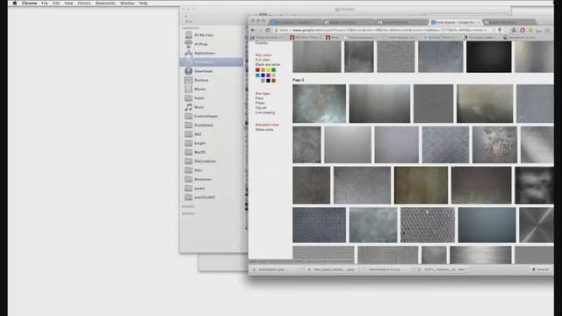Pick the black color filter swatch
This screenshot has width=562, height=316.
click(x=268, y=81)
